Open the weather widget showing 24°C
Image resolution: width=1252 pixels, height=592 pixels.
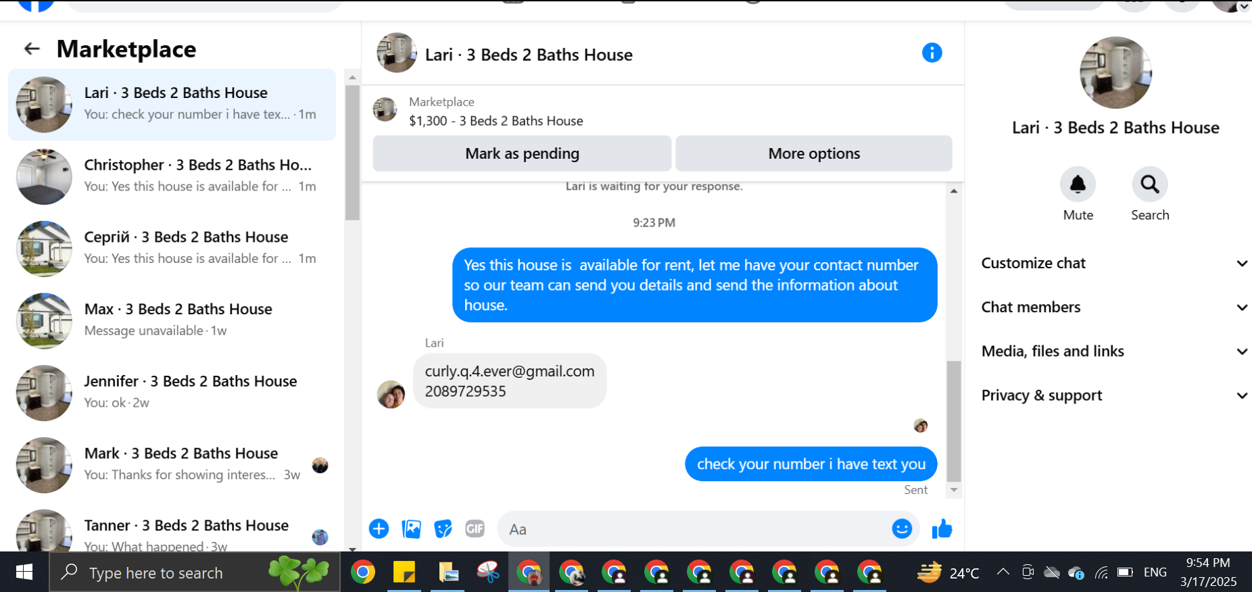click(948, 572)
